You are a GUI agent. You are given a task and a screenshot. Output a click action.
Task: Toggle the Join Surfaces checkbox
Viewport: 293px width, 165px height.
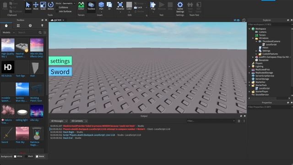[x=57, y=11]
